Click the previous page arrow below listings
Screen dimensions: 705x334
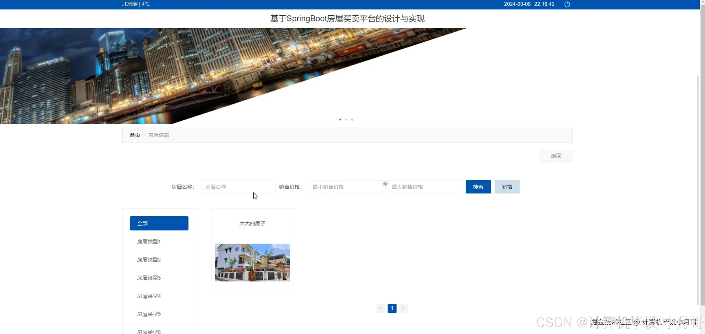point(380,308)
